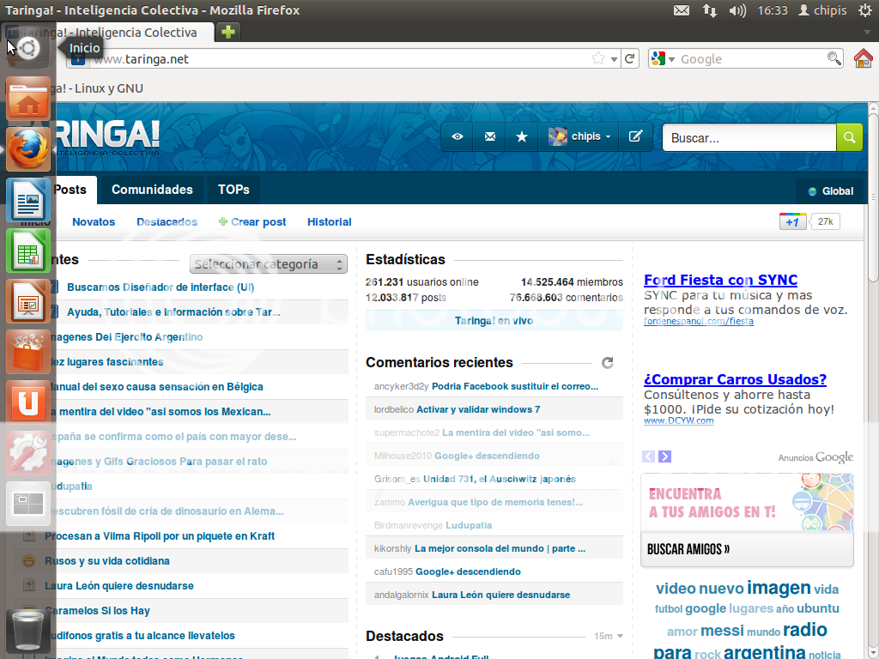The image size is (879, 659).
Task: Reload the current page
Action: click(629, 58)
